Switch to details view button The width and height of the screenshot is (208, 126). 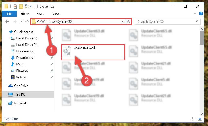coord(194,119)
